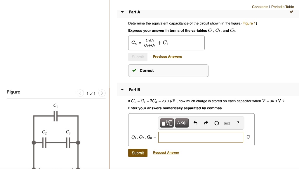Screen dimensions: 299x169
Task: Open the Constants reference
Action: [260, 7]
